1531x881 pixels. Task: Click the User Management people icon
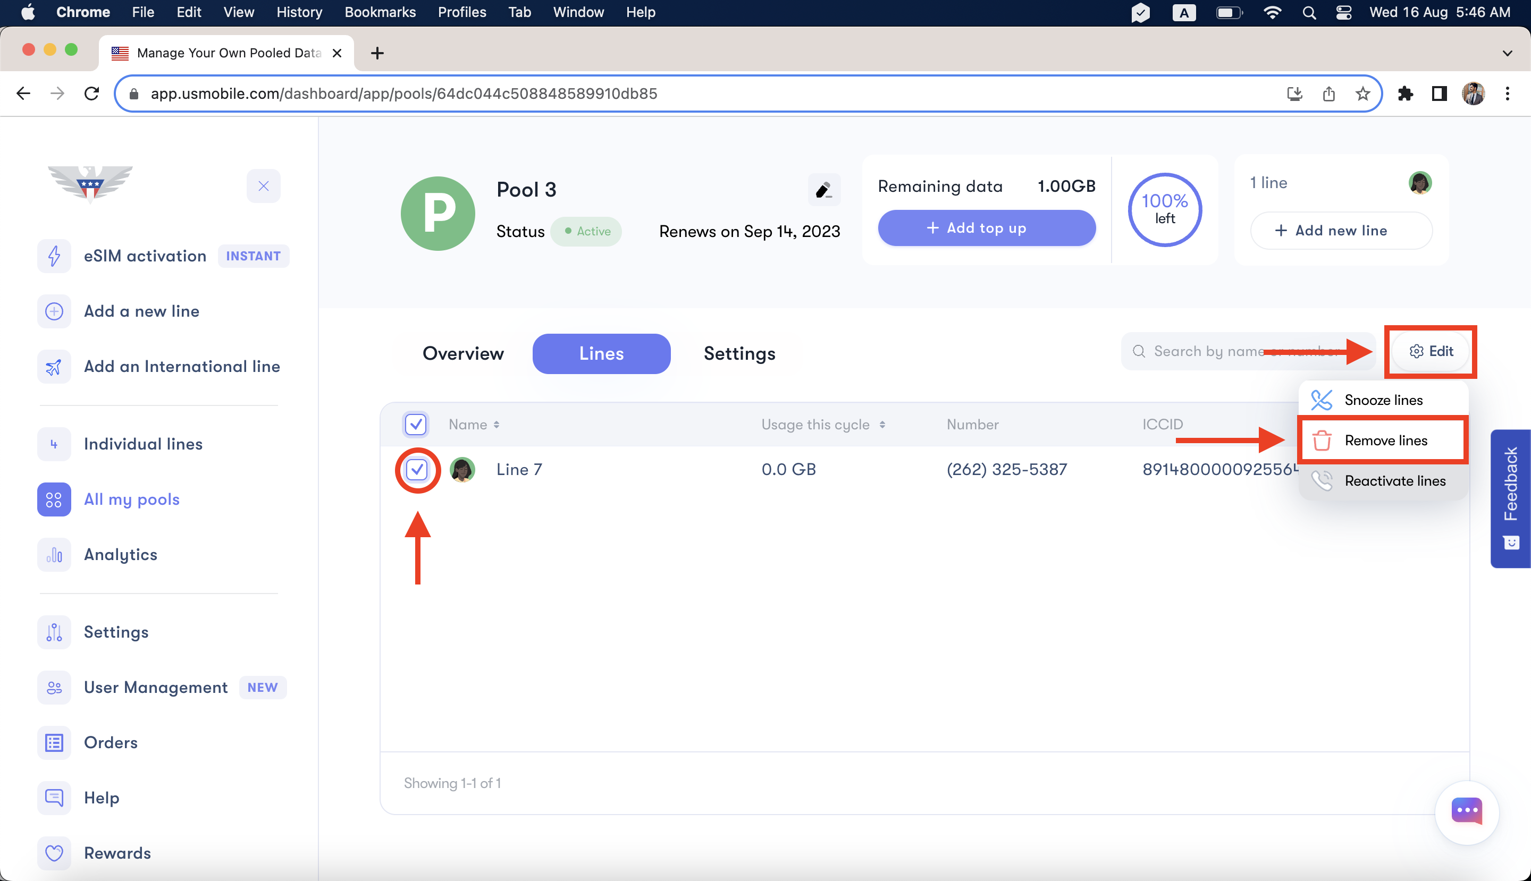(x=54, y=688)
